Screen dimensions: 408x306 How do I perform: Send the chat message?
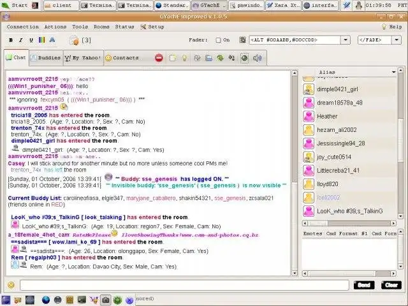point(364,285)
